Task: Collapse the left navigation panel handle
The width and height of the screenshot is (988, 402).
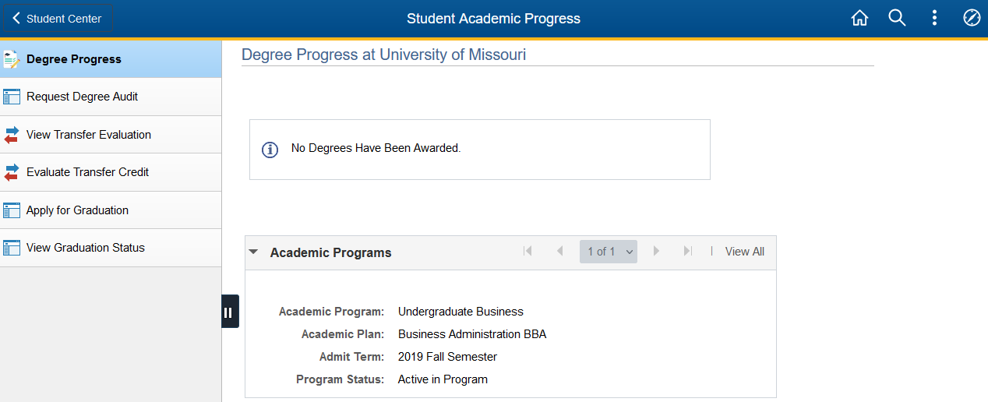Action: 230,312
